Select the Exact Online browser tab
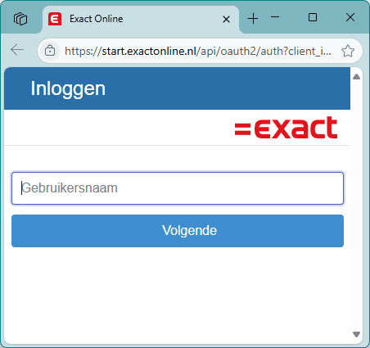 pyautogui.click(x=141, y=19)
